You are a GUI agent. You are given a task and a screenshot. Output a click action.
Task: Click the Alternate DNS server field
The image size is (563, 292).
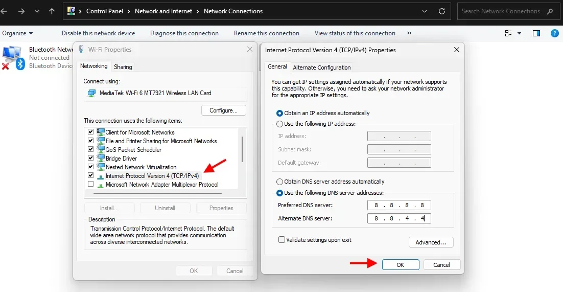point(399,218)
